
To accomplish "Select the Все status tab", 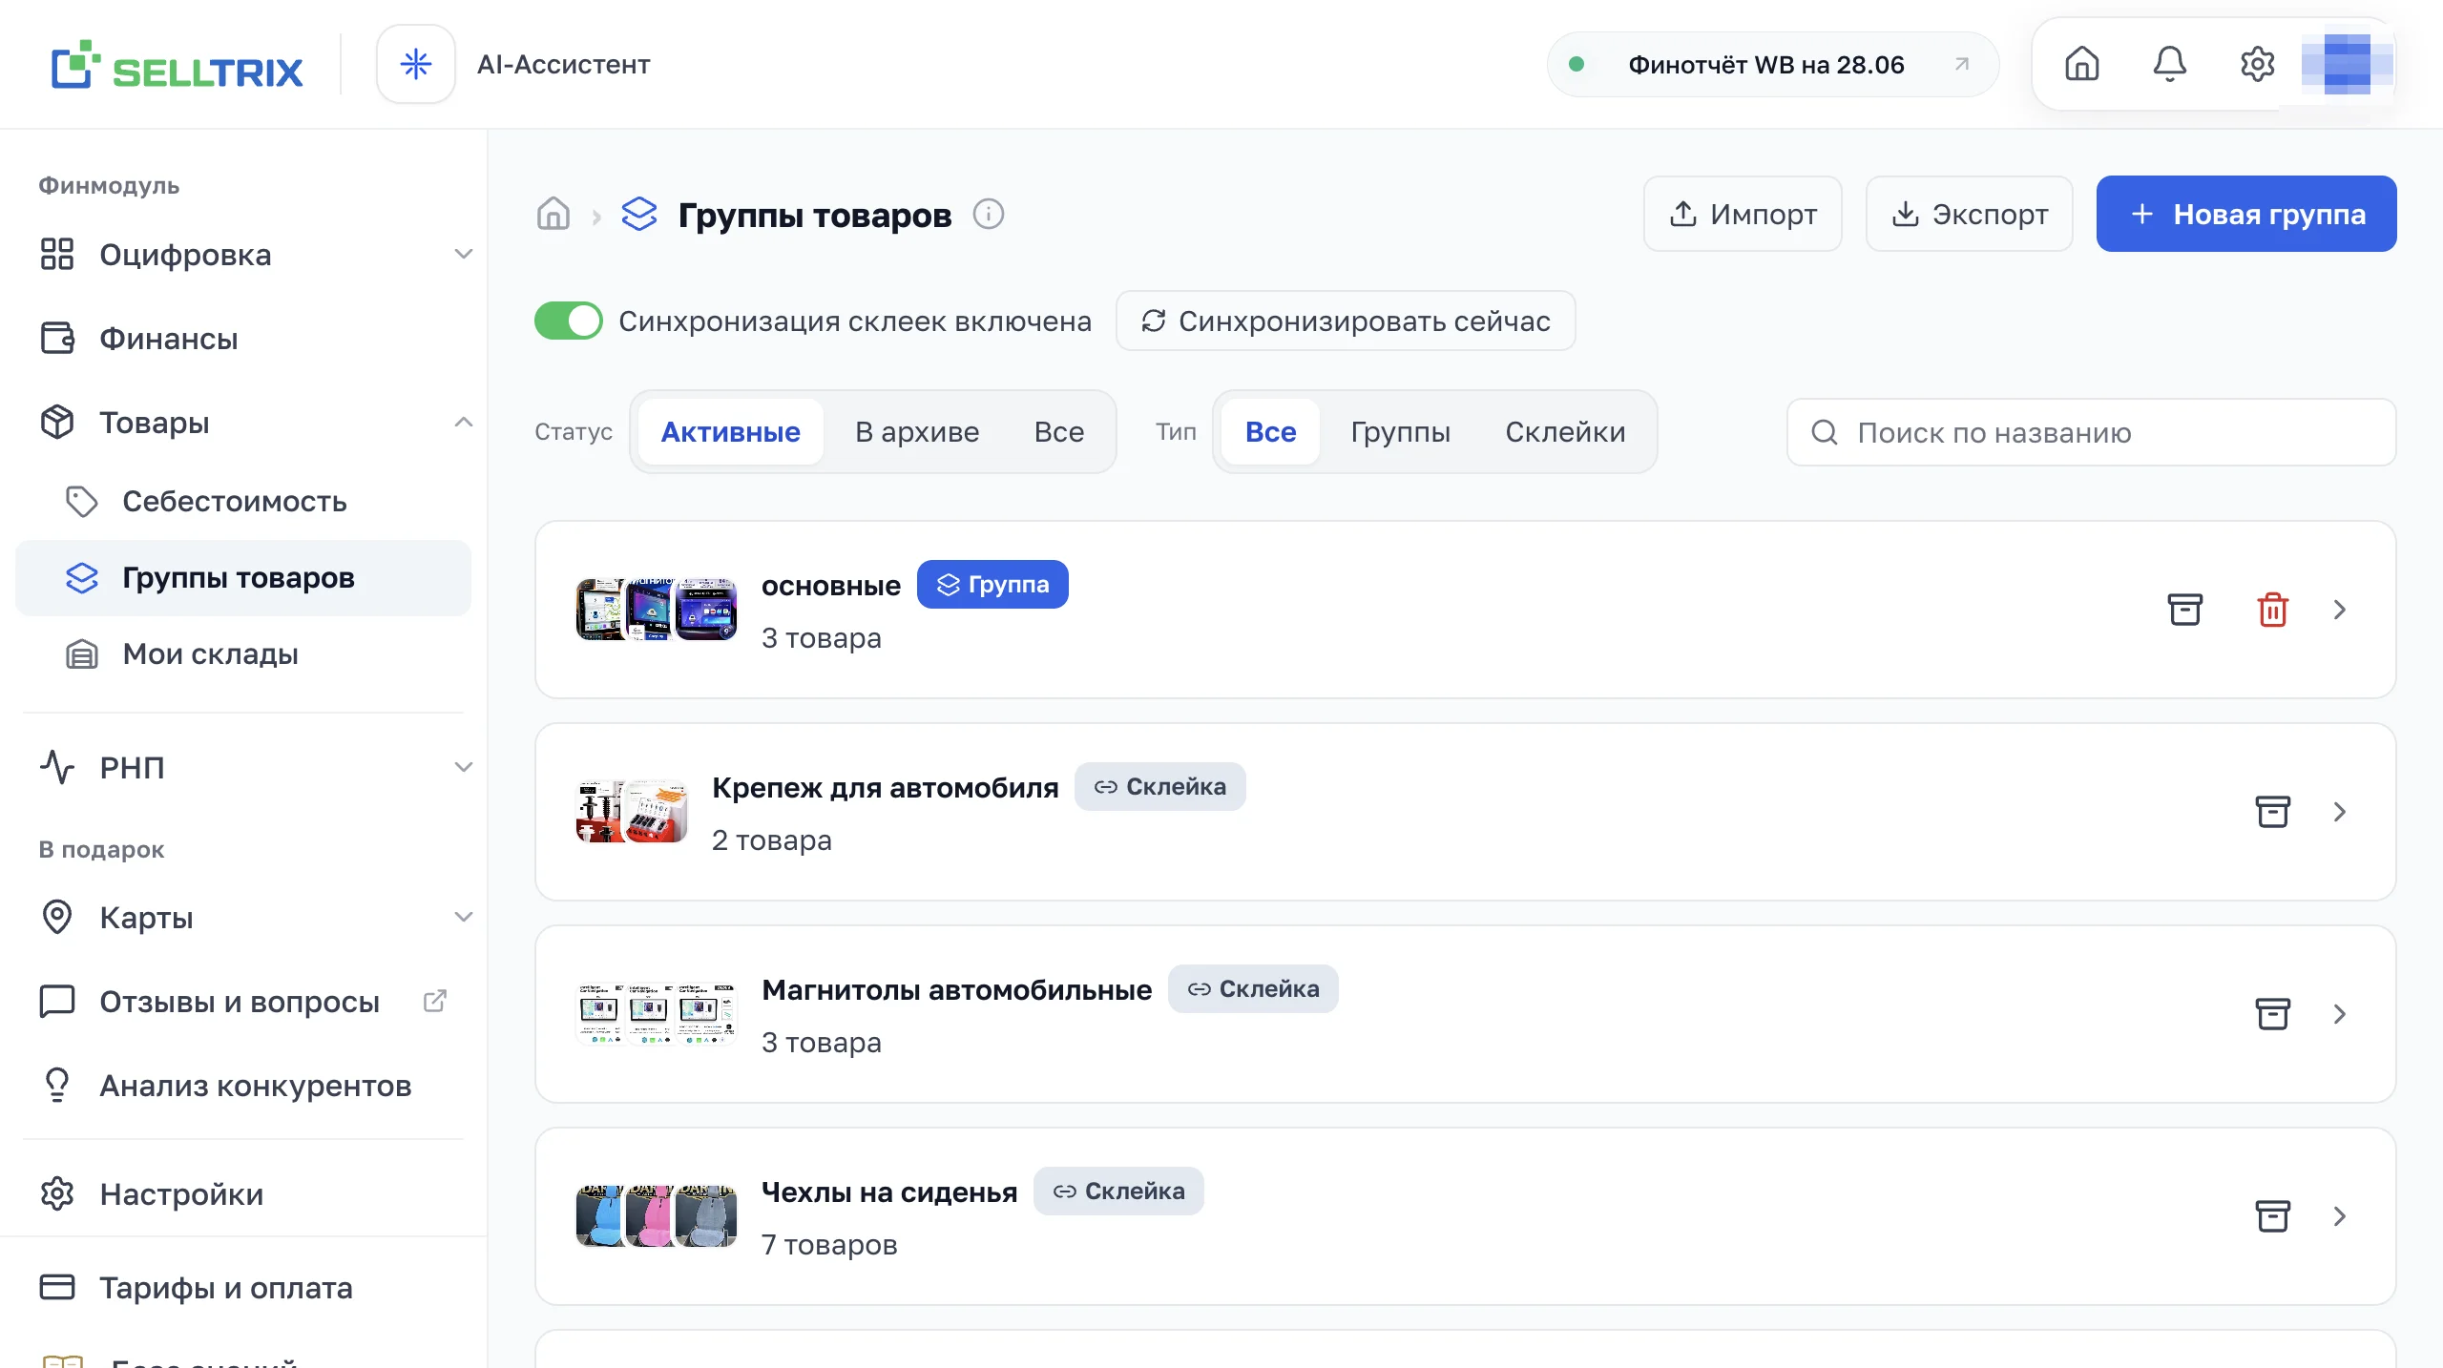I will click(x=1059, y=432).
